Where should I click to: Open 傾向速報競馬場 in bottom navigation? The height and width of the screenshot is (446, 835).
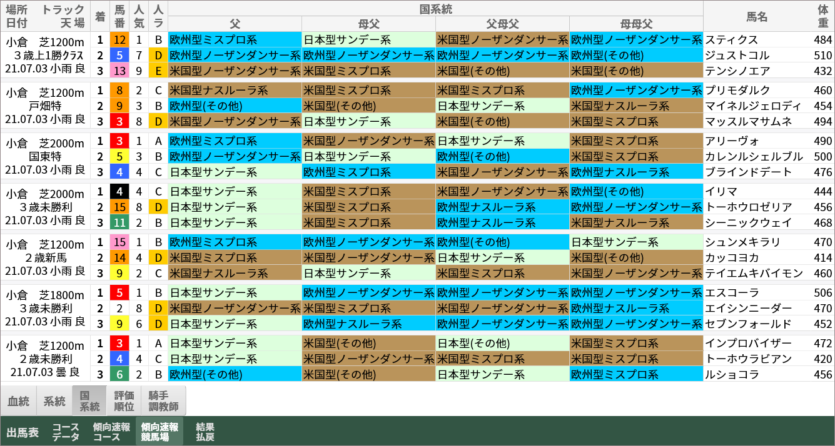pyautogui.click(x=159, y=432)
